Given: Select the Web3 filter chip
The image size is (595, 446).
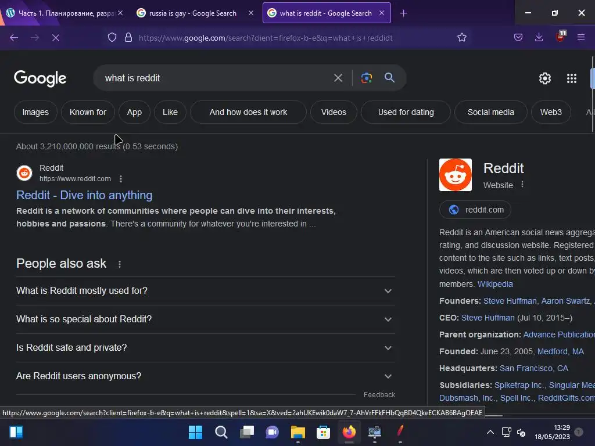Looking at the screenshot, I should [x=551, y=112].
